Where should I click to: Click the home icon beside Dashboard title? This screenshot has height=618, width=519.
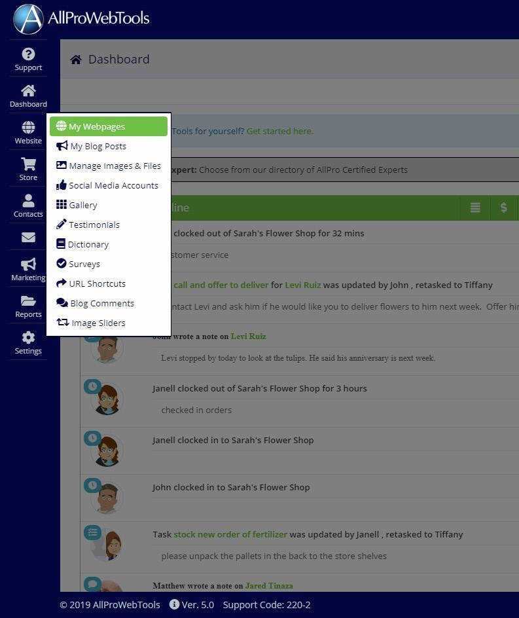[x=76, y=60]
